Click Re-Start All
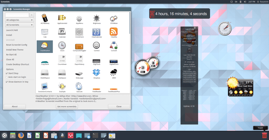 click(x=11, y=55)
